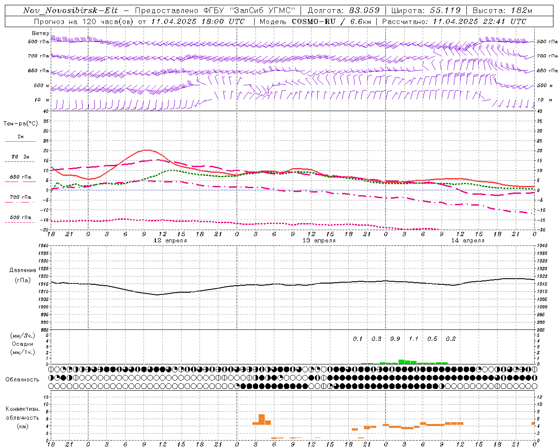Click the Ветер panel label
The height and width of the screenshot is (448, 560).
41,33
